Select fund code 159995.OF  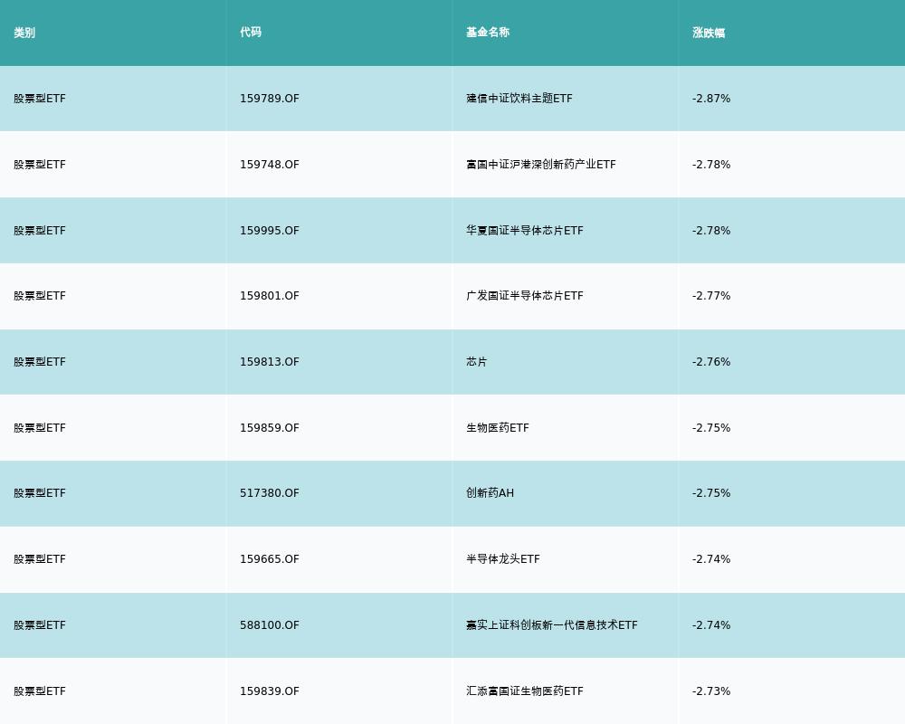270,231
